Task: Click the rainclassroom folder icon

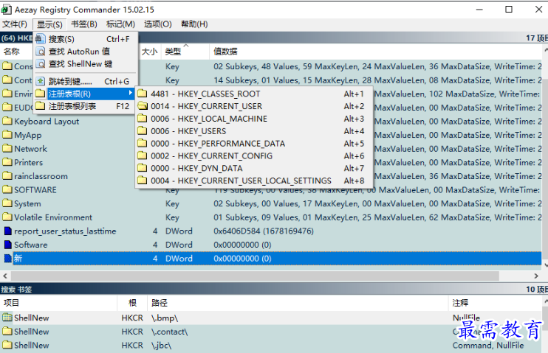Action: pos(7,176)
